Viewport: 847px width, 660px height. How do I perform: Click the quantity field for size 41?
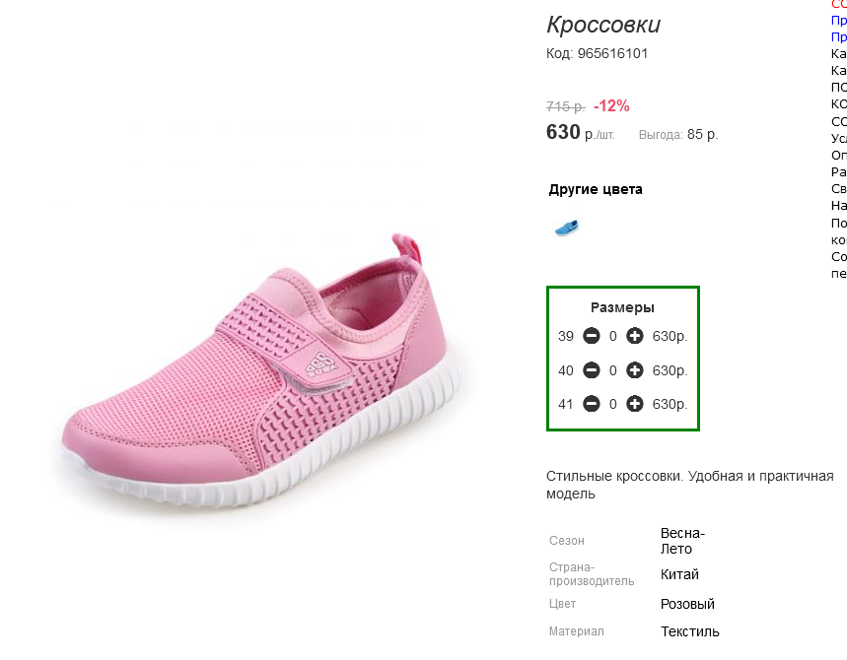(613, 404)
